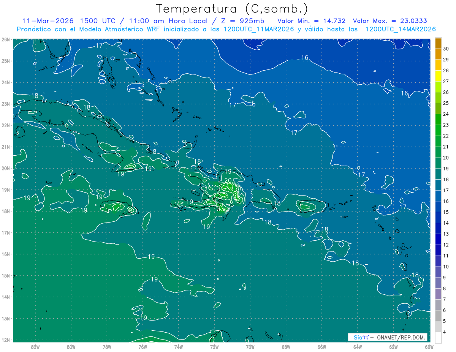Click the 70W longitude axis label
This screenshot has height=352, width=456.
[x=250, y=346]
